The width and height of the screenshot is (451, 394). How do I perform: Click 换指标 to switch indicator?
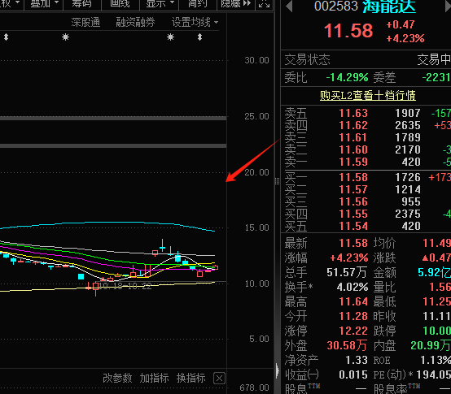191,379
